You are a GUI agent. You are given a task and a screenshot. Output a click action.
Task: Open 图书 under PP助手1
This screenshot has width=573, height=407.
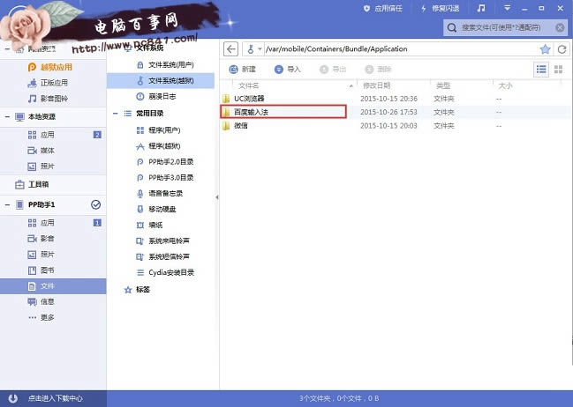(53, 270)
